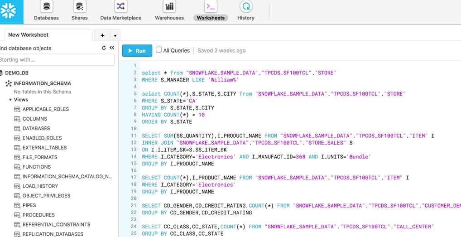Click the refresh database objects icon
The image size is (461, 237).
pyautogui.click(x=104, y=48)
